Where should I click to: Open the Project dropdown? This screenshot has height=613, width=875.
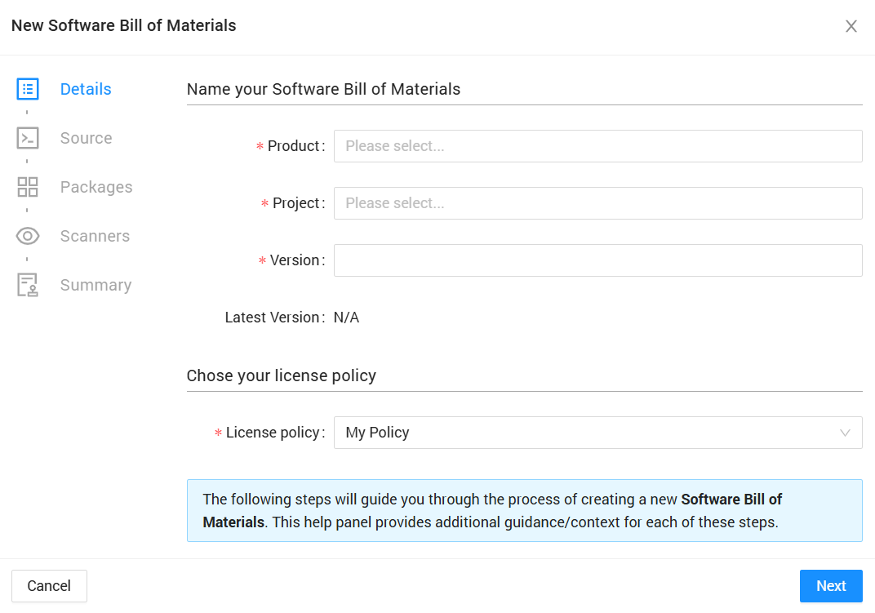tap(597, 203)
